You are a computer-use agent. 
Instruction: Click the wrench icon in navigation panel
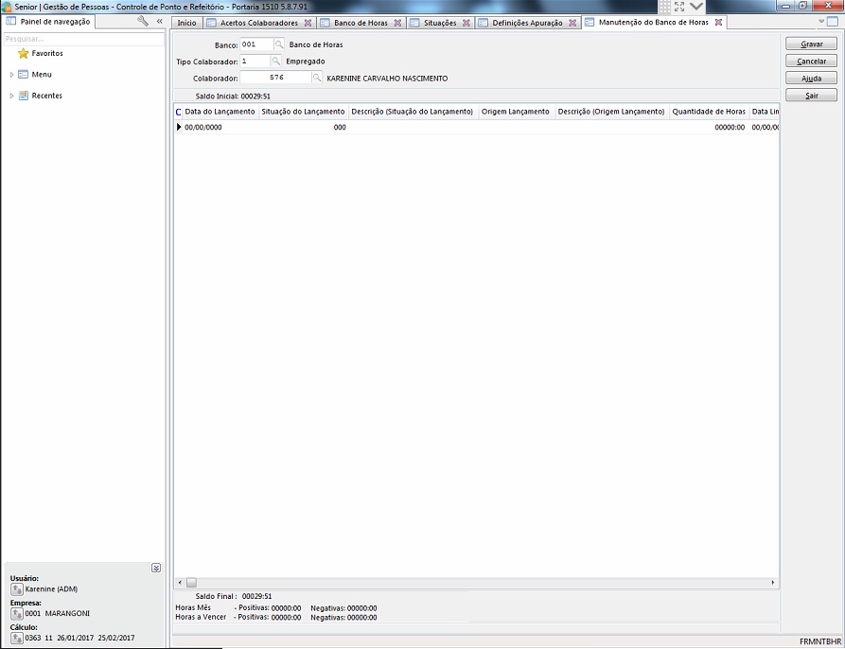(x=143, y=21)
